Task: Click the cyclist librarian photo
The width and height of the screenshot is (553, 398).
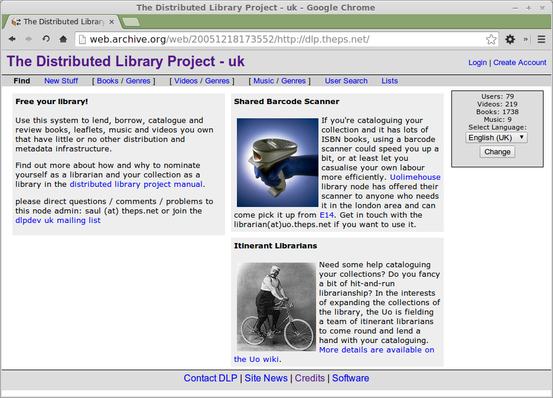Action: click(276, 306)
